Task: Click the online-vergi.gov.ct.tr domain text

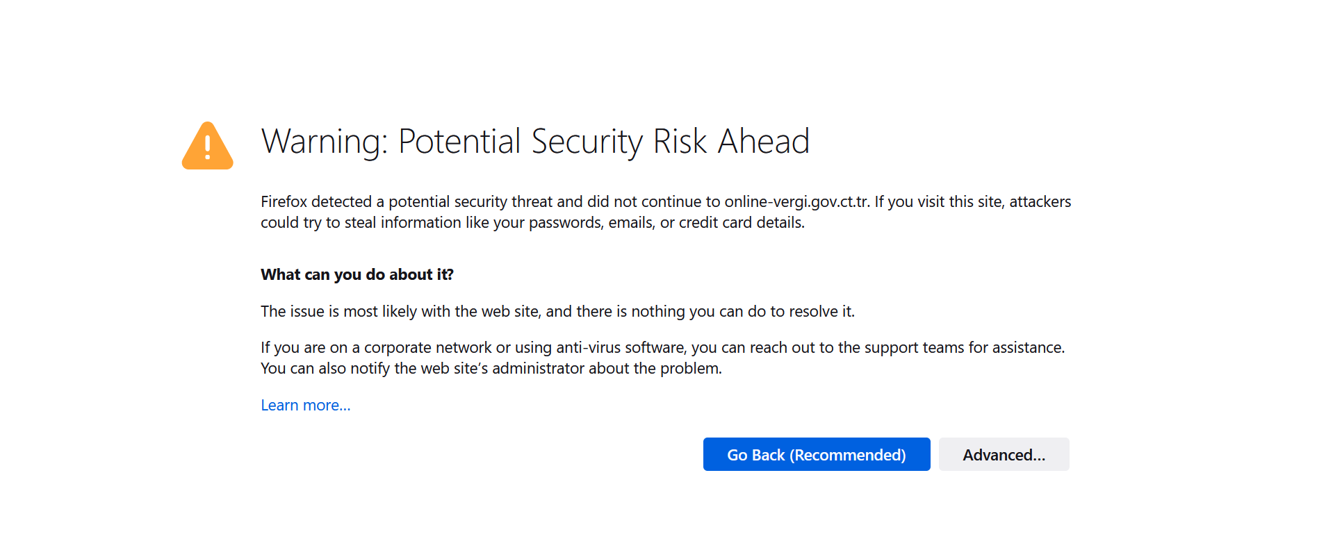Action: coord(796,202)
